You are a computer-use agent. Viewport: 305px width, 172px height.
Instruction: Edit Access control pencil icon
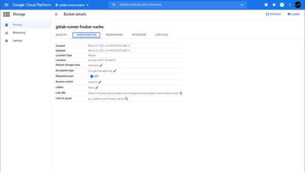(100, 82)
